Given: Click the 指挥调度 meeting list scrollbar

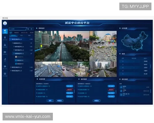Looking at the screenshot, I should tap(116, 92).
